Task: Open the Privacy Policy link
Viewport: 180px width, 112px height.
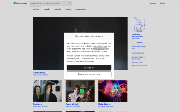Action: 100,49
